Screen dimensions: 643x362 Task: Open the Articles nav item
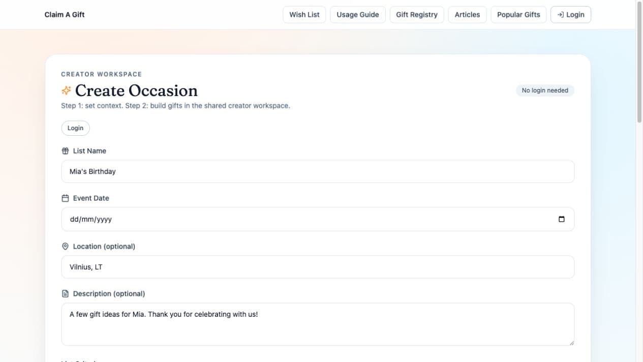coord(467,15)
